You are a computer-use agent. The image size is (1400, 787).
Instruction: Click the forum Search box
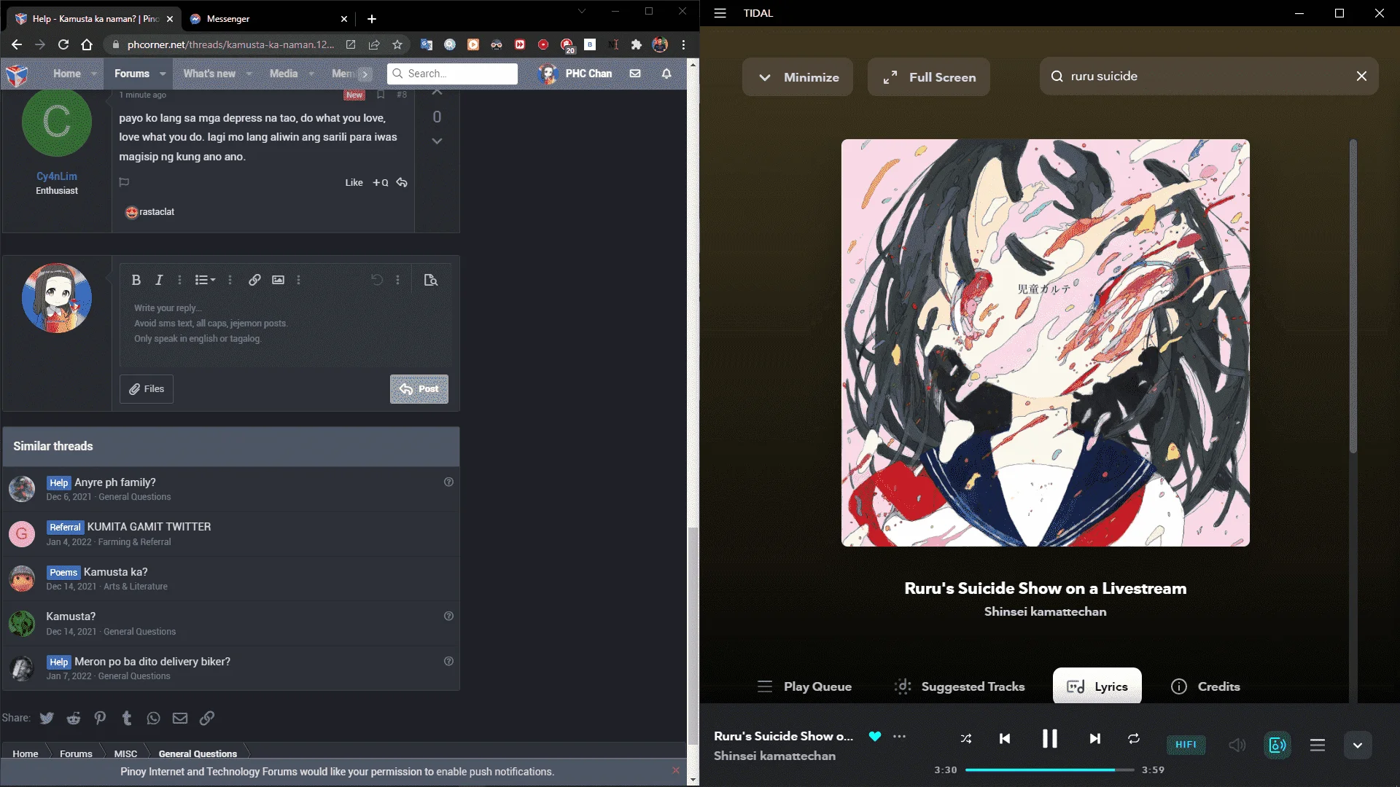click(453, 74)
